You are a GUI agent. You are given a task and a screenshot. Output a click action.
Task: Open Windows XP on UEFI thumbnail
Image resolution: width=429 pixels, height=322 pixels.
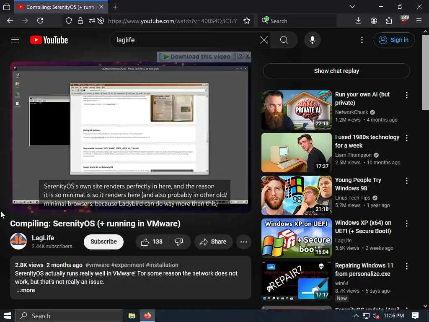(x=297, y=238)
